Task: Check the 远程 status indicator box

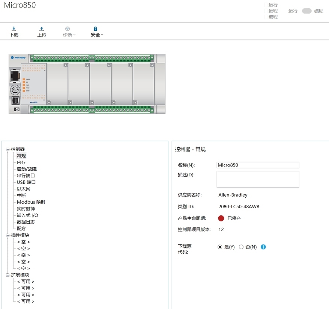Action: 266,11
